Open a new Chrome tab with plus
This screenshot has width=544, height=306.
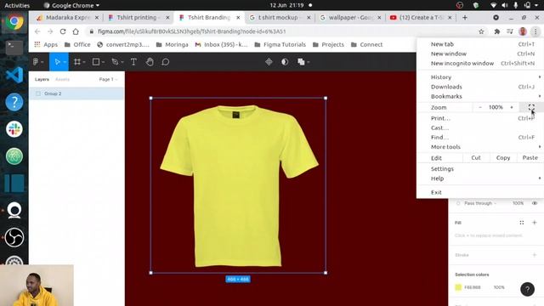pos(465,17)
